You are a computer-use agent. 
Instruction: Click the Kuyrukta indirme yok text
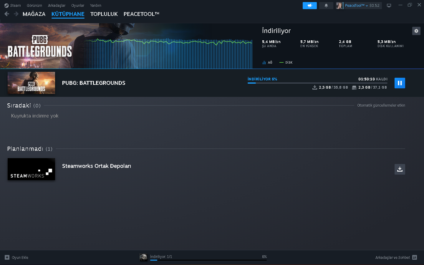coord(35,116)
